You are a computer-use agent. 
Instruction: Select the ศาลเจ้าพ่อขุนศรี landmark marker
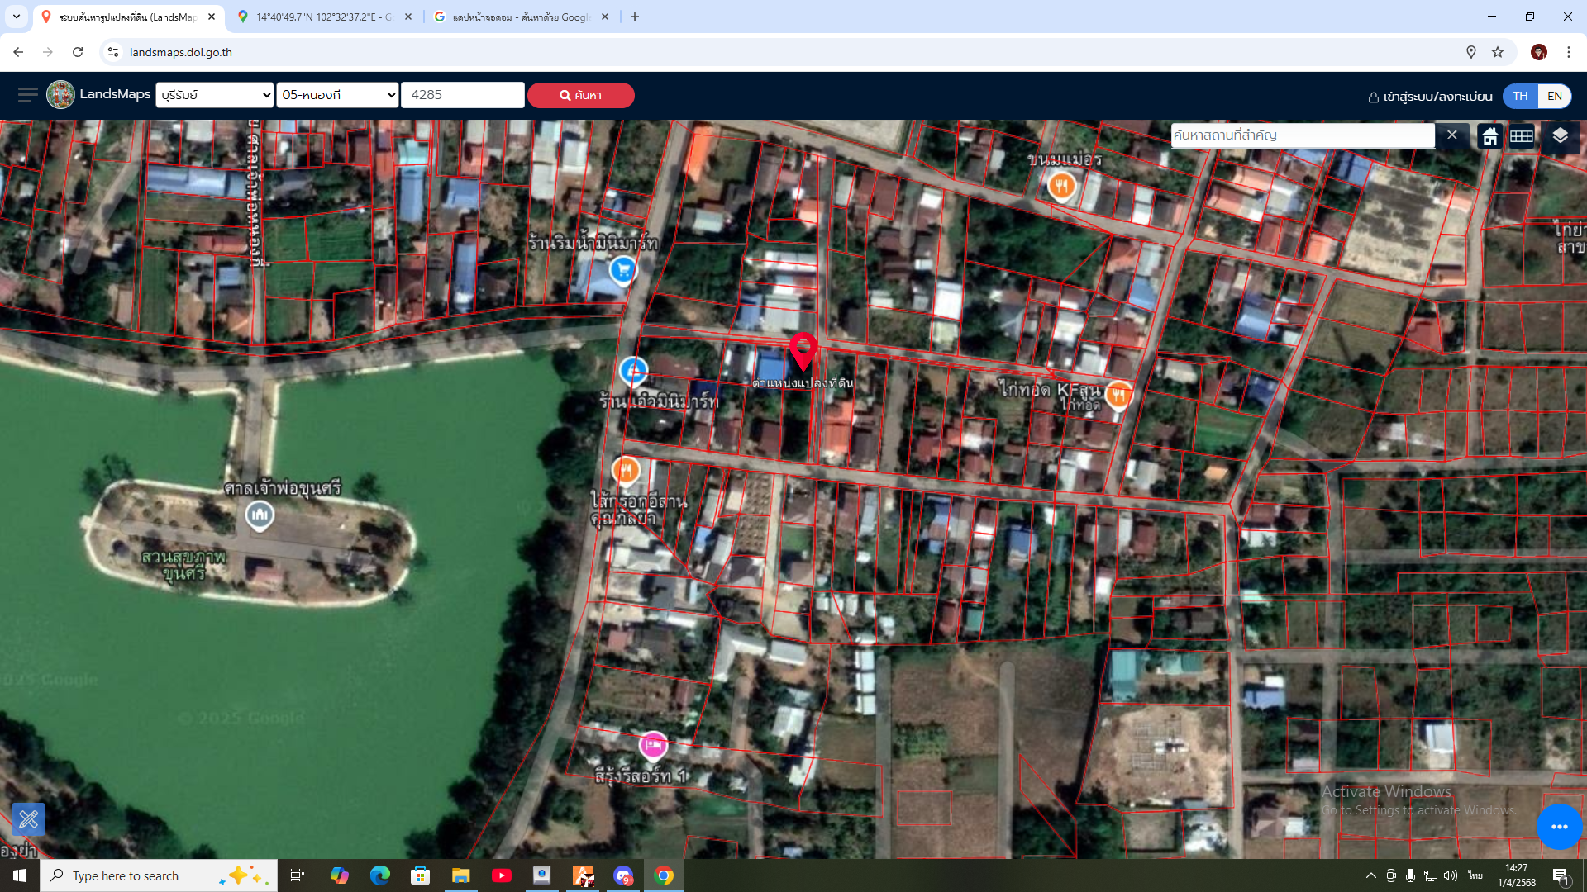[260, 515]
